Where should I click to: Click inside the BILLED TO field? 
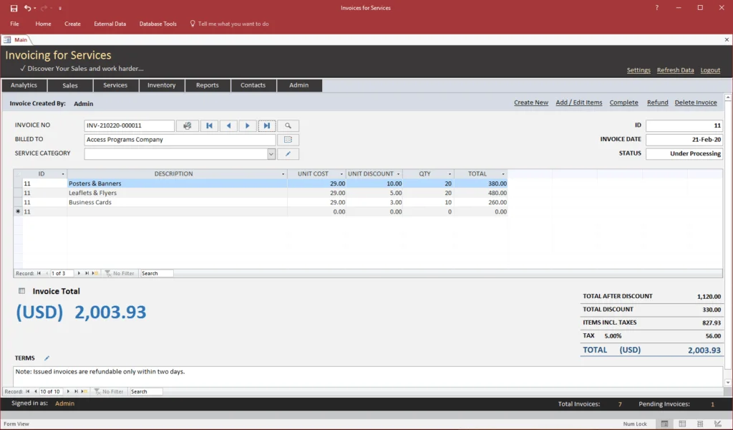[179, 139]
